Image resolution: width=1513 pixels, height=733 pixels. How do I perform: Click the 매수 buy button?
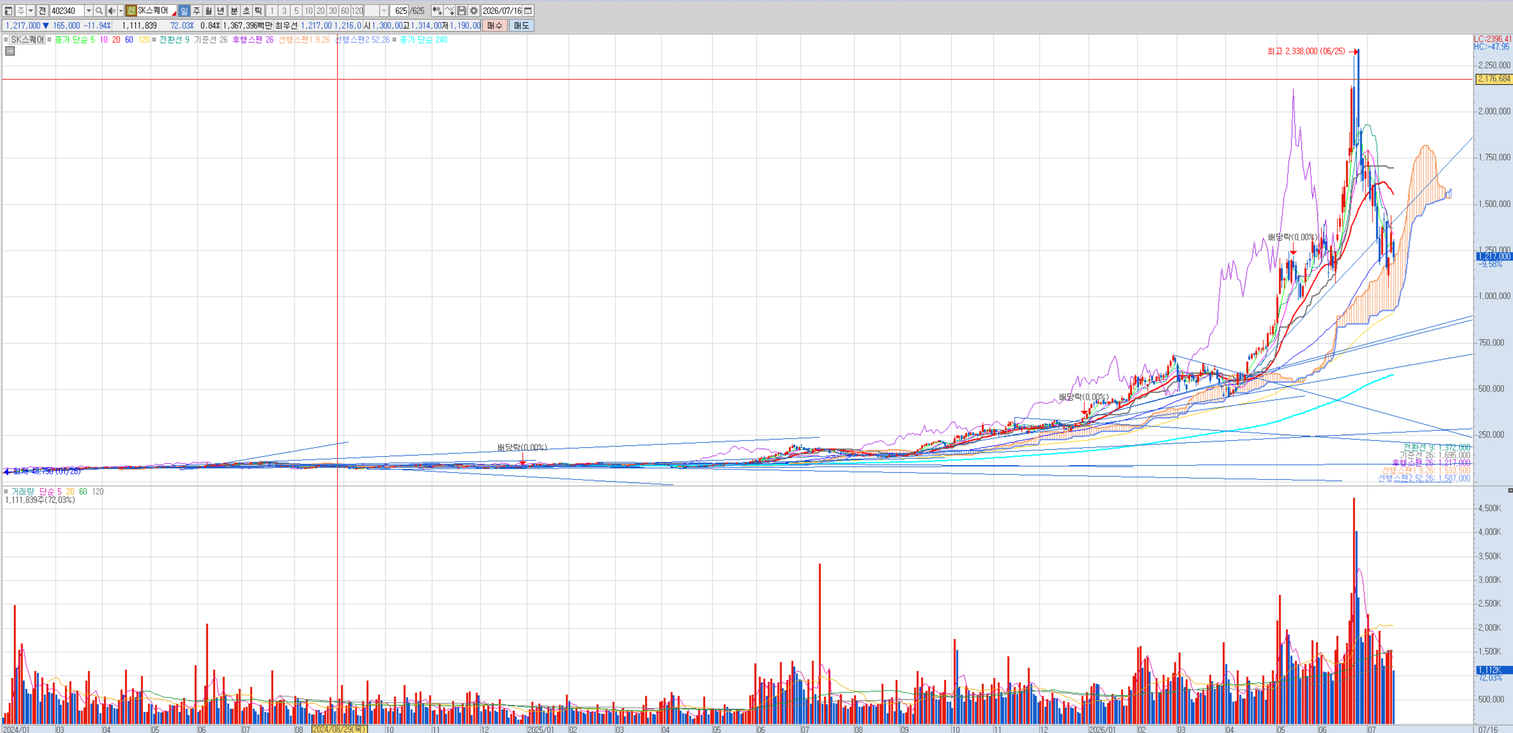coord(495,25)
